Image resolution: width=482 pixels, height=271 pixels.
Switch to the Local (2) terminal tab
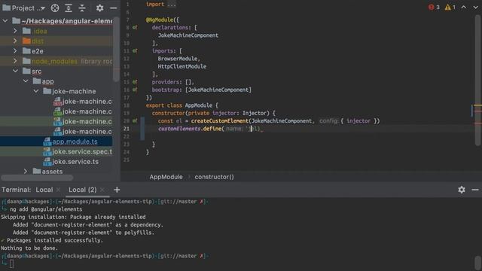82,190
